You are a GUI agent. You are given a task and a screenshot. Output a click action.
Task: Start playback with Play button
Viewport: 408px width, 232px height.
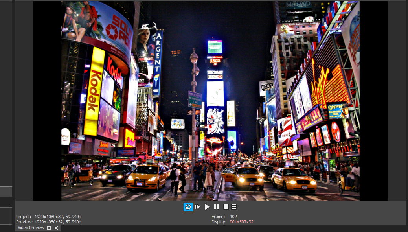(x=207, y=207)
